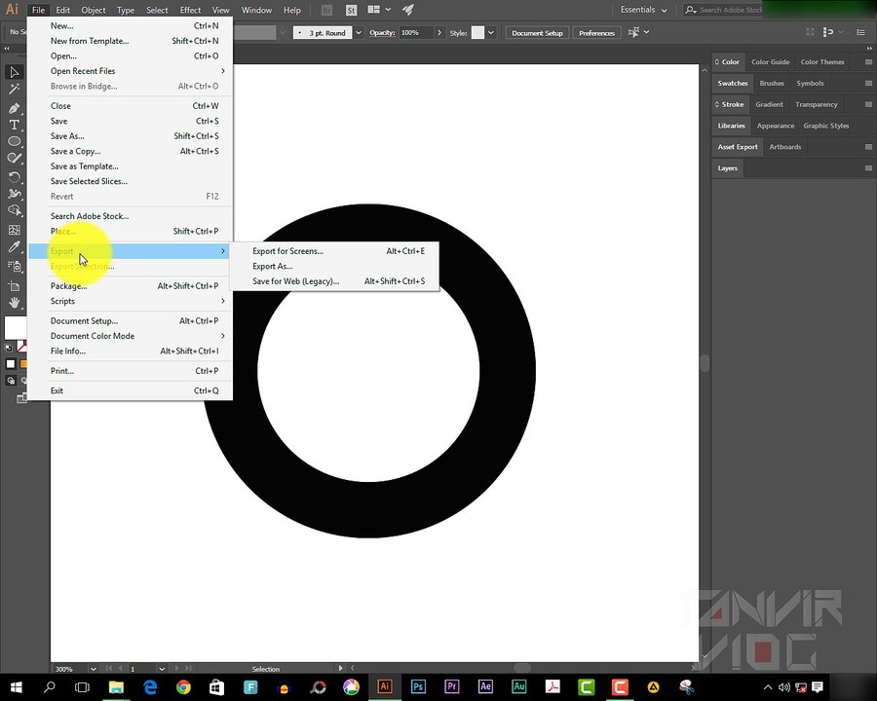
Task: Expand the Document Color Mode submenu
Action: click(x=131, y=336)
